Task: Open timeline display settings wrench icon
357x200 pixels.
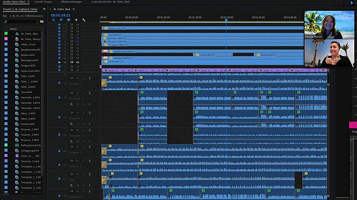Action: [x=84, y=20]
